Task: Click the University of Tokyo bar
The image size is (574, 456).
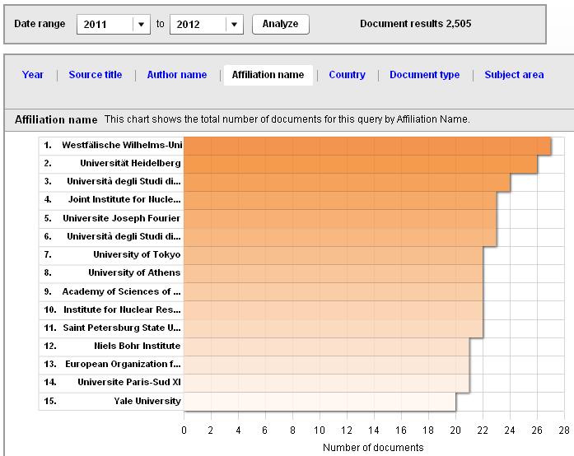Action: [334, 256]
